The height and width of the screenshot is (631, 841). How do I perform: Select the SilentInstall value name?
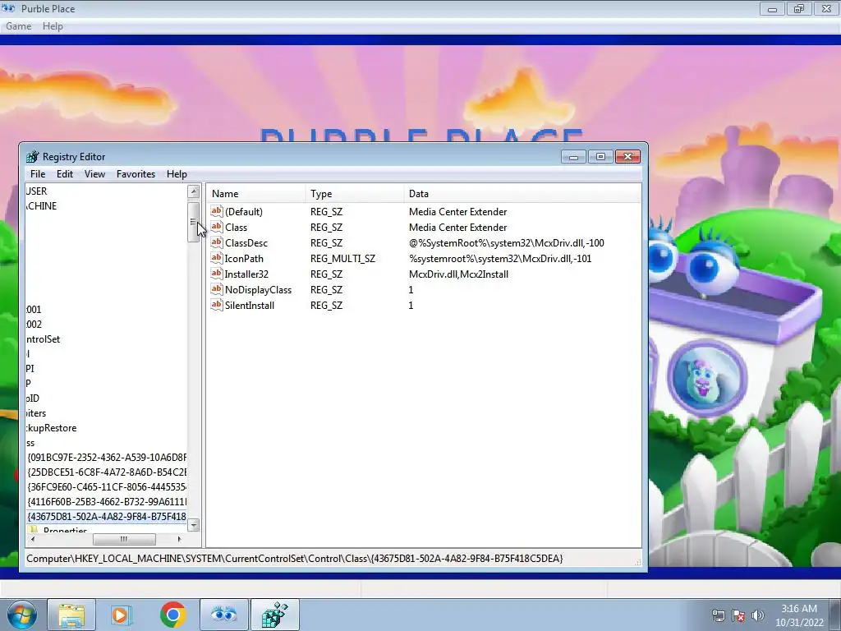coord(250,305)
